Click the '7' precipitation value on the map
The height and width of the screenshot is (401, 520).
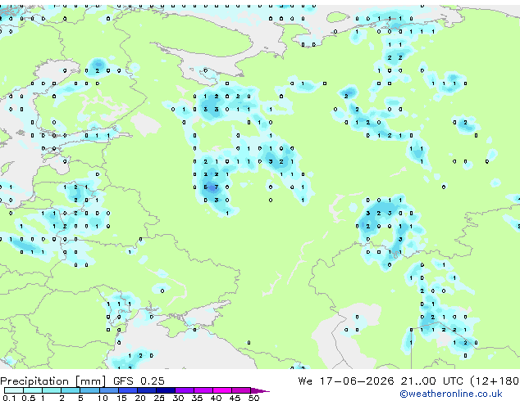[217, 187]
